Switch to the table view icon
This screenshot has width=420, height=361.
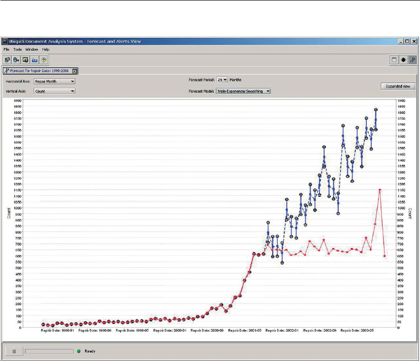(x=394, y=60)
